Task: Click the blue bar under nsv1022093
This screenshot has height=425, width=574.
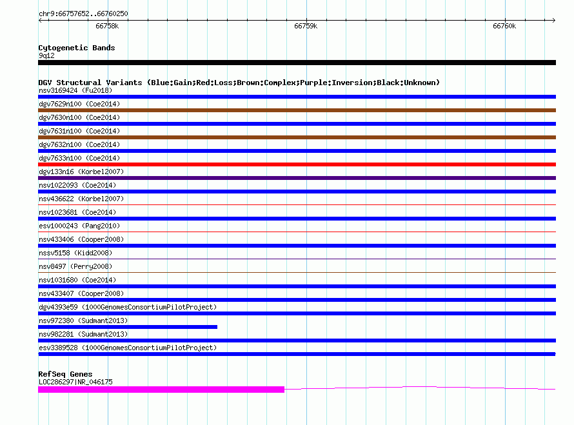Action: (297, 192)
